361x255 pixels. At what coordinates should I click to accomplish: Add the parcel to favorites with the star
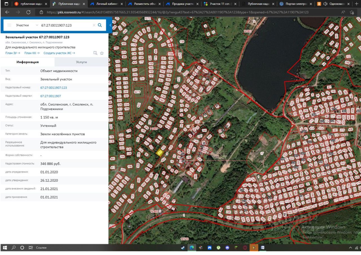(x=102, y=53)
